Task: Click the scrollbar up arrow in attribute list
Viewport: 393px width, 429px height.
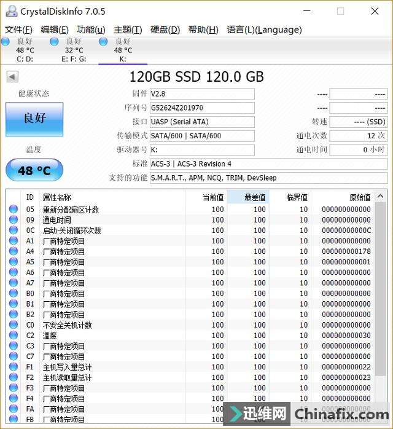Action: click(381, 196)
